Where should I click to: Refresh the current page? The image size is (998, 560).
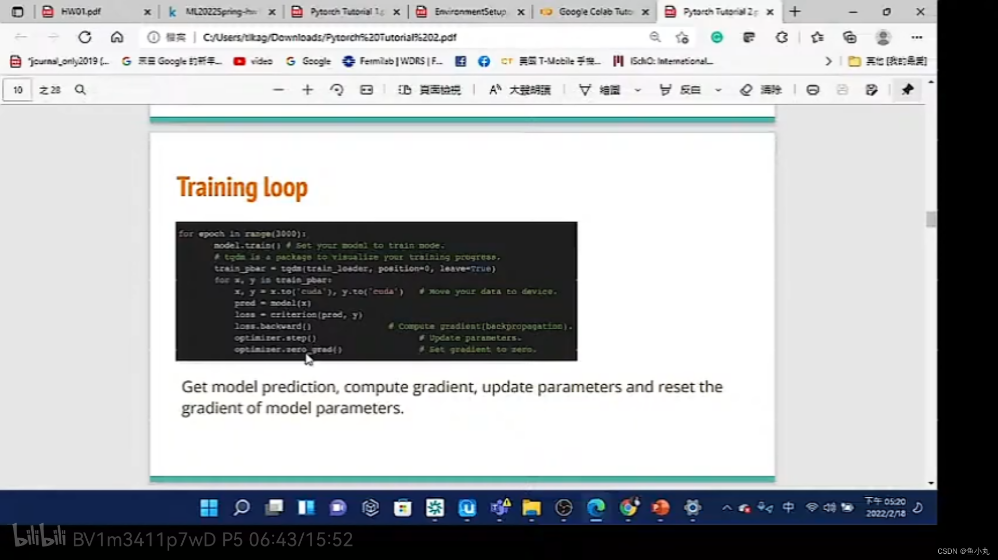tap(85, 37)
